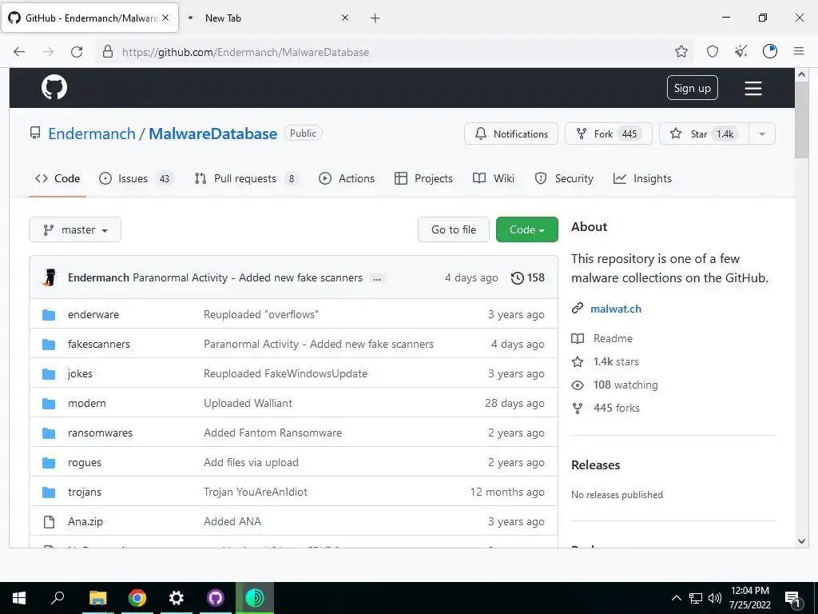This screenshot has height=614, width=818.
Task: Click the broom new identity icon
Action: click(741, 51)
